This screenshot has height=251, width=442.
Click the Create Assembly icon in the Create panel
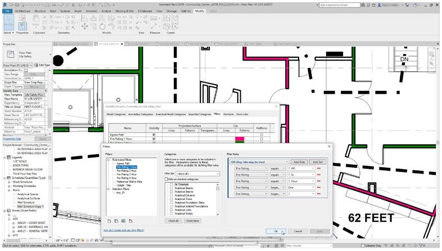(x=166, y=19)
